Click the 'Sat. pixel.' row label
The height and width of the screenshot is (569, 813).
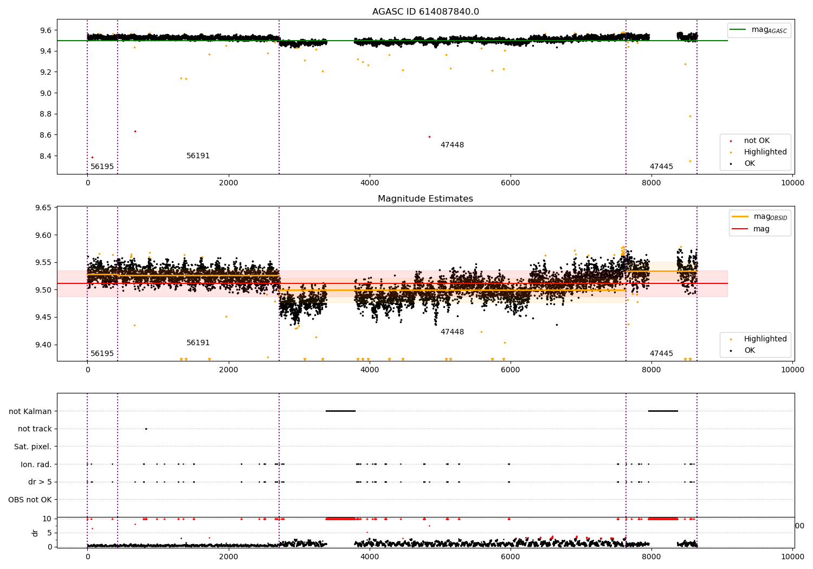point(33,447)
